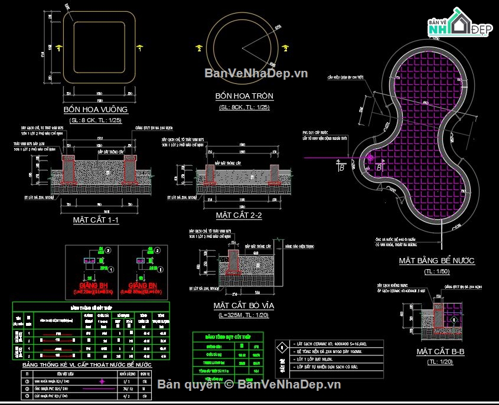Viewport: 499px width, 405px height.
Task: Select the BỒN HOA VUÔNG title
Action: pos(96,109)
